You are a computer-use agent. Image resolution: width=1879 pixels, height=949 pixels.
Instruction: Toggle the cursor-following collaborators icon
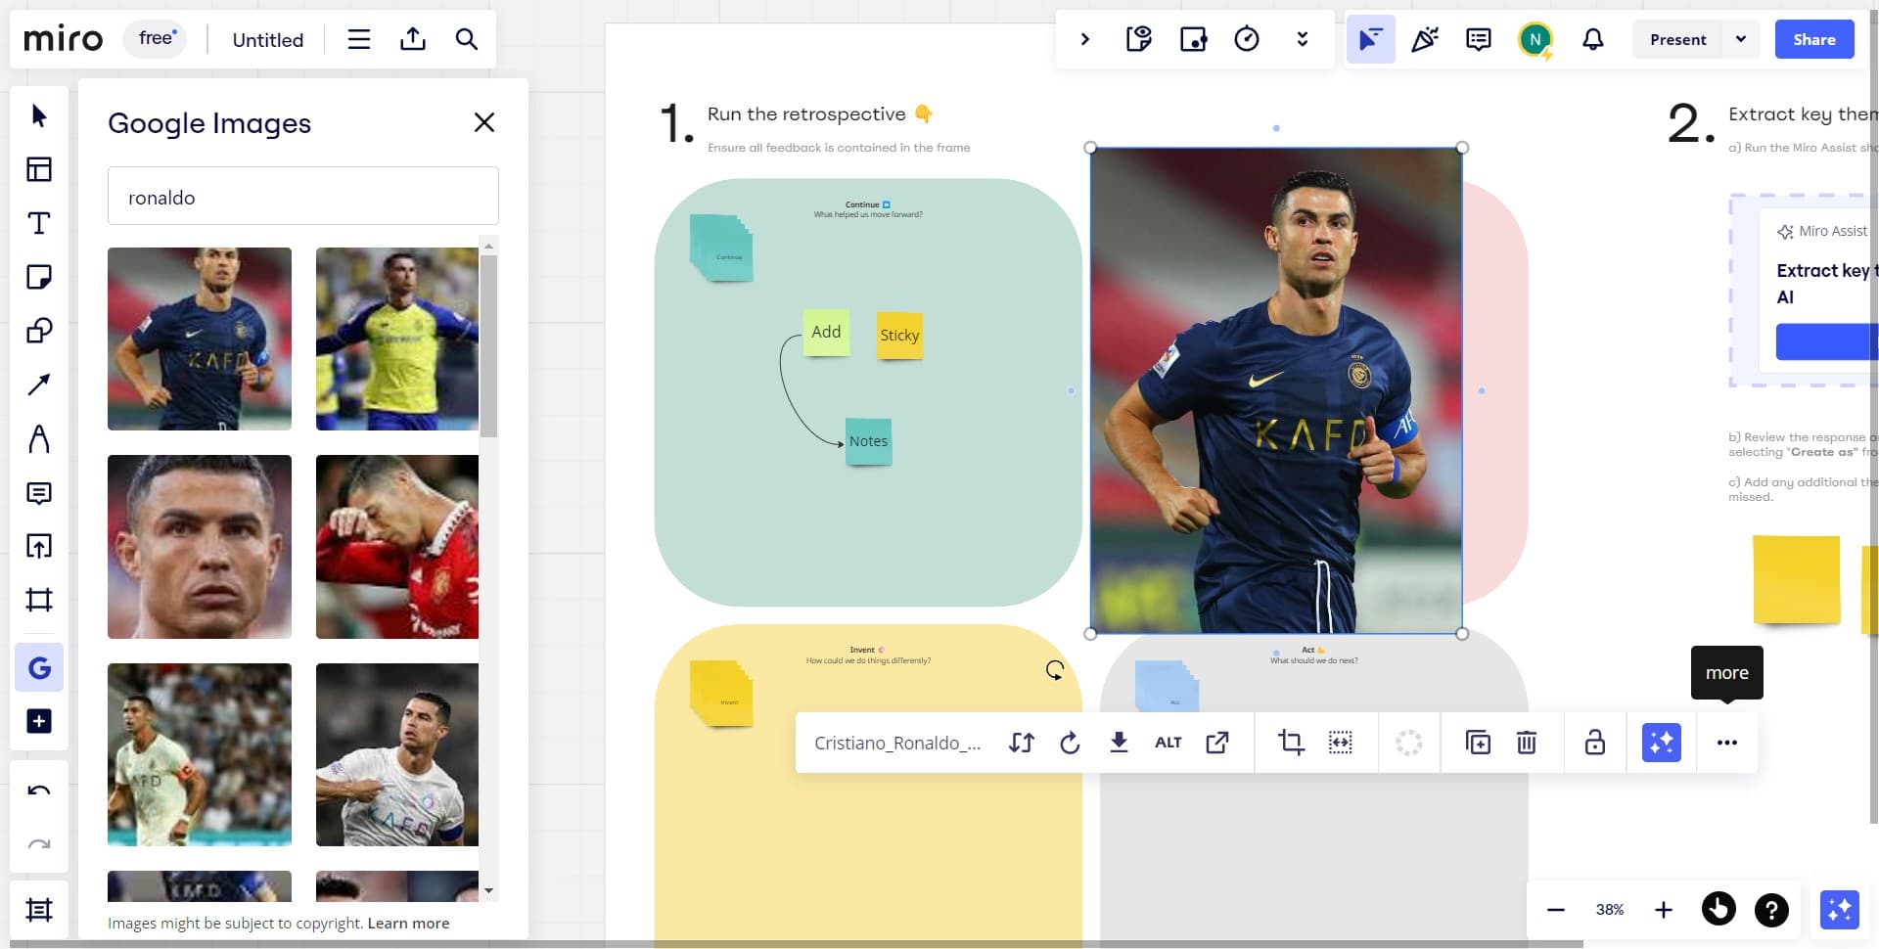pos(1370,39)
